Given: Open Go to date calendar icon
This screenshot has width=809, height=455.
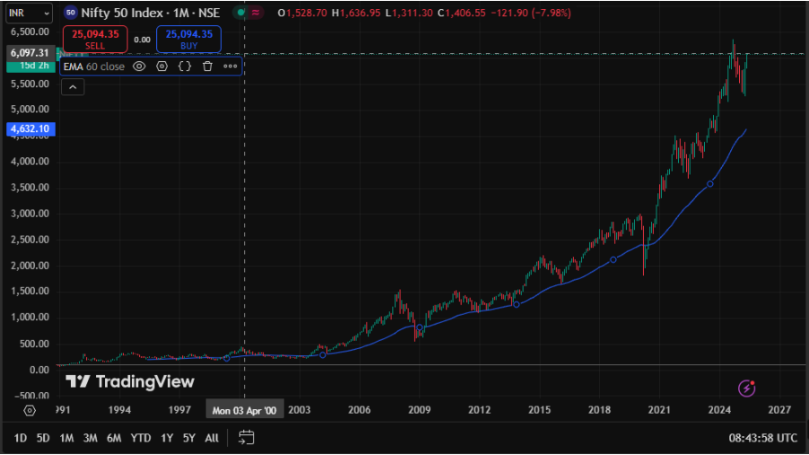Looking at the screenshot, I should click(x=247, y=438).
